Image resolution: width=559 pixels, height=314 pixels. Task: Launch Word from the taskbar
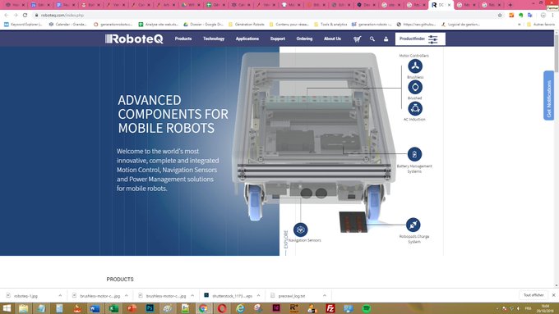pos(95,308)
